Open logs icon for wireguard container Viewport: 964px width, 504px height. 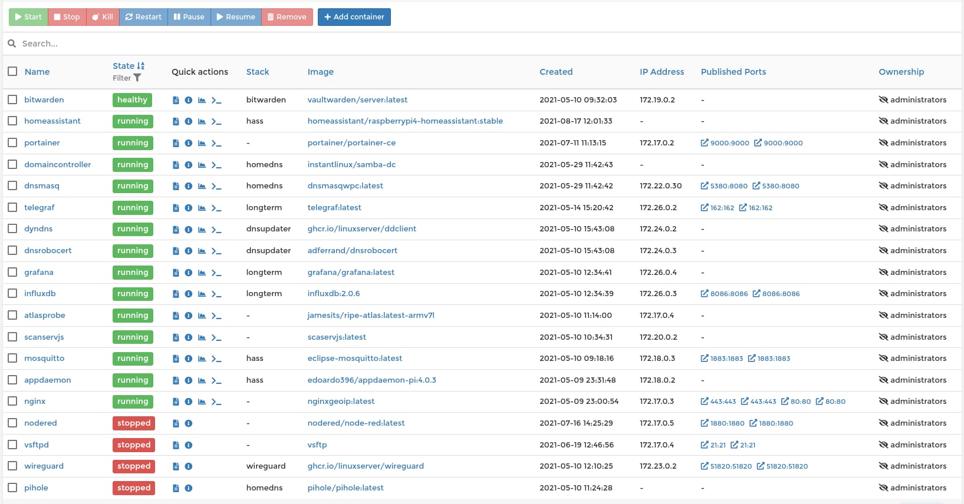[x=176, y=466]
